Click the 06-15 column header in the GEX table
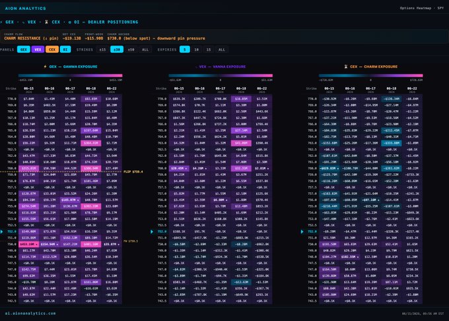This screenshot has height=321, width=449. [28, 90]
